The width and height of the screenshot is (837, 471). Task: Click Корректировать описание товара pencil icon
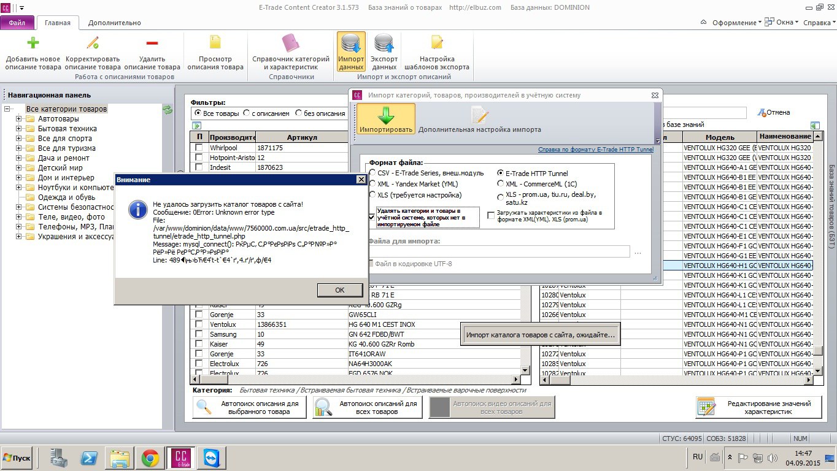pos(93,43)
